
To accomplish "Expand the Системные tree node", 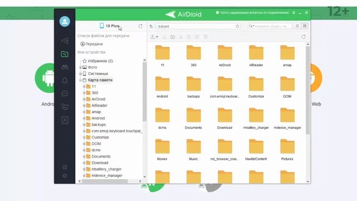I will (x=80, y=74).
